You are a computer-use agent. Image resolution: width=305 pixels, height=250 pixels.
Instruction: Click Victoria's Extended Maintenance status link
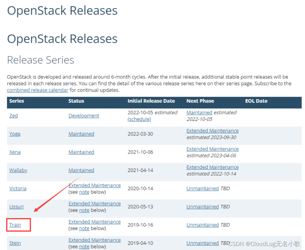click(x=94, y=185)
